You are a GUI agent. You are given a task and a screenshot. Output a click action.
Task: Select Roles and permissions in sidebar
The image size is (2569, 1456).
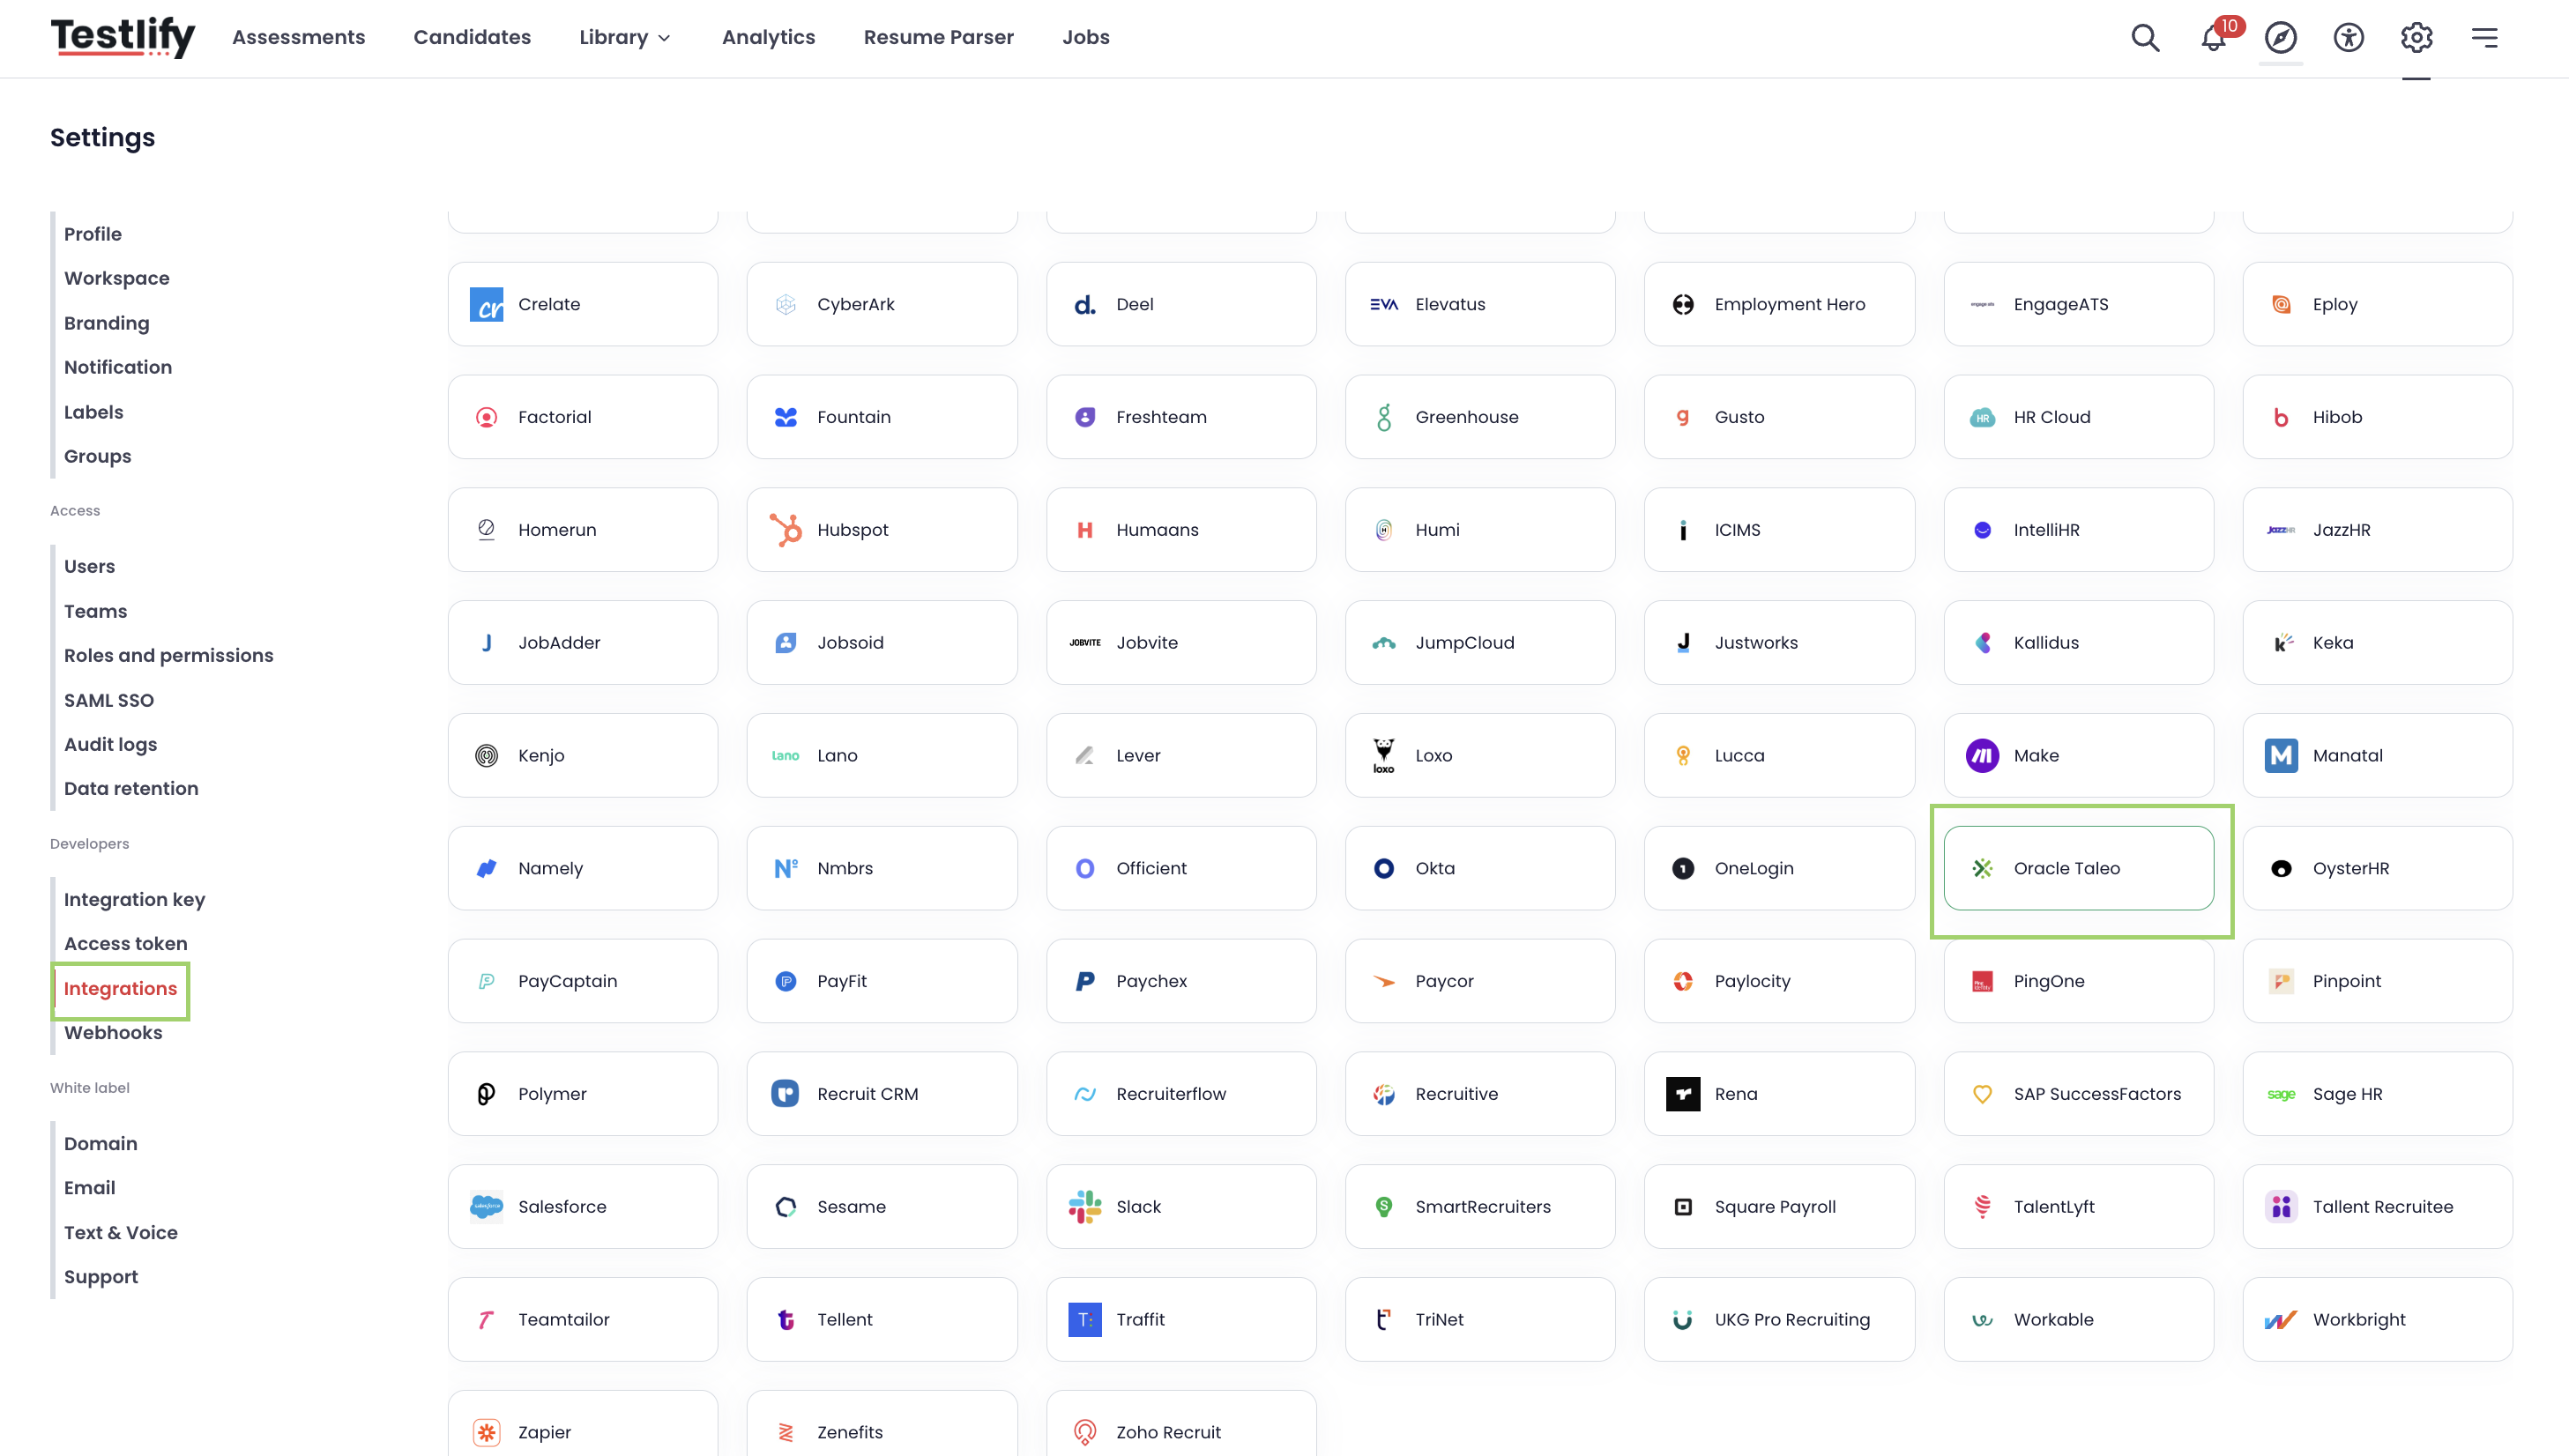coord(169,656)
